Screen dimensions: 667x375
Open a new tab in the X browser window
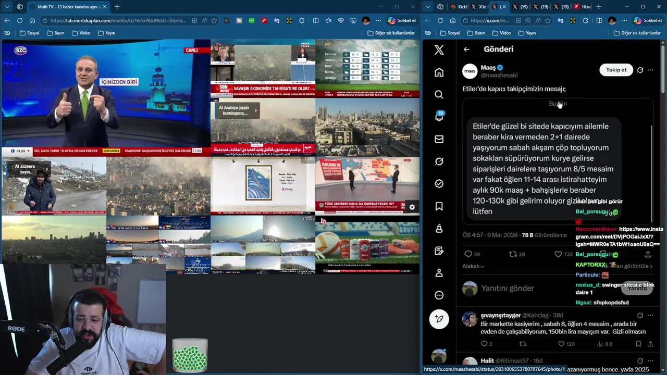(598, 7)
